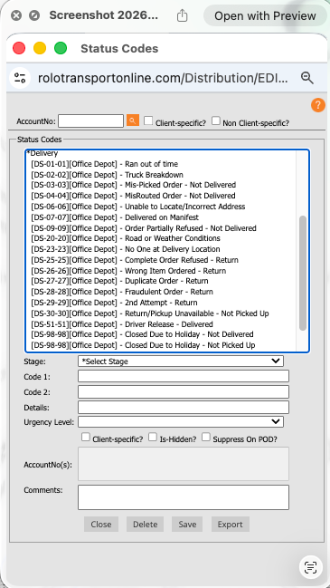
Task: Toggle the Is-Hidden? checkbox
Action: pyautogui.click(x=153, y=438)
